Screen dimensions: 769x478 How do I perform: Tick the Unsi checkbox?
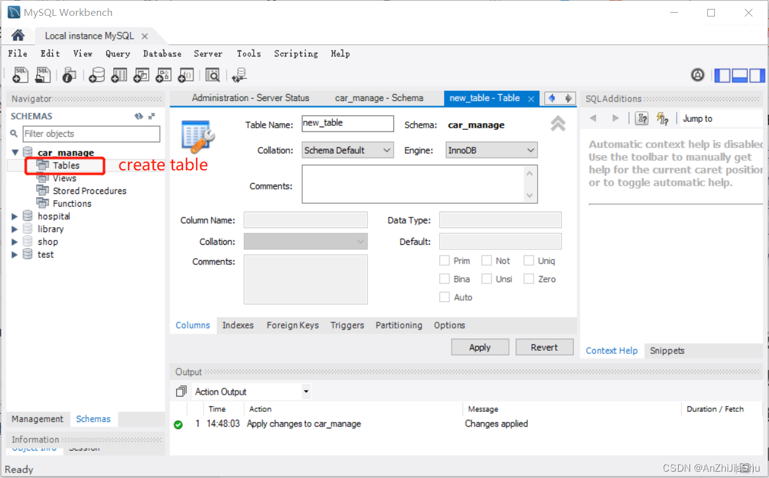point(487,279)
